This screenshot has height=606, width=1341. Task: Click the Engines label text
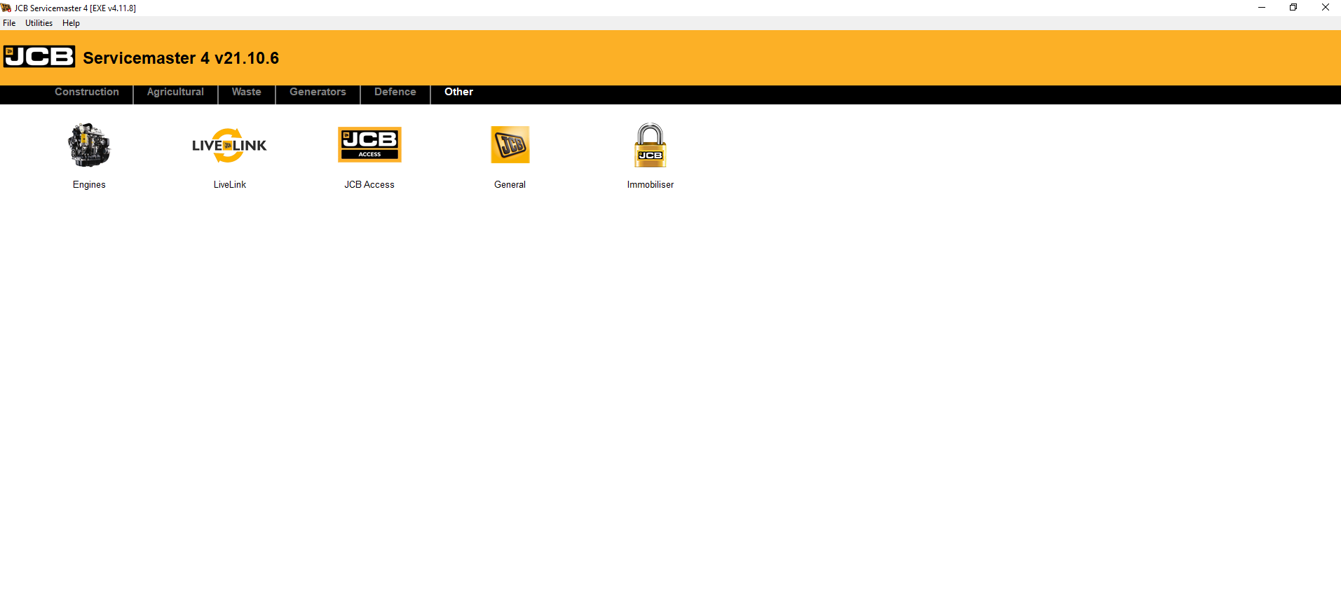[x=89, y=185]
